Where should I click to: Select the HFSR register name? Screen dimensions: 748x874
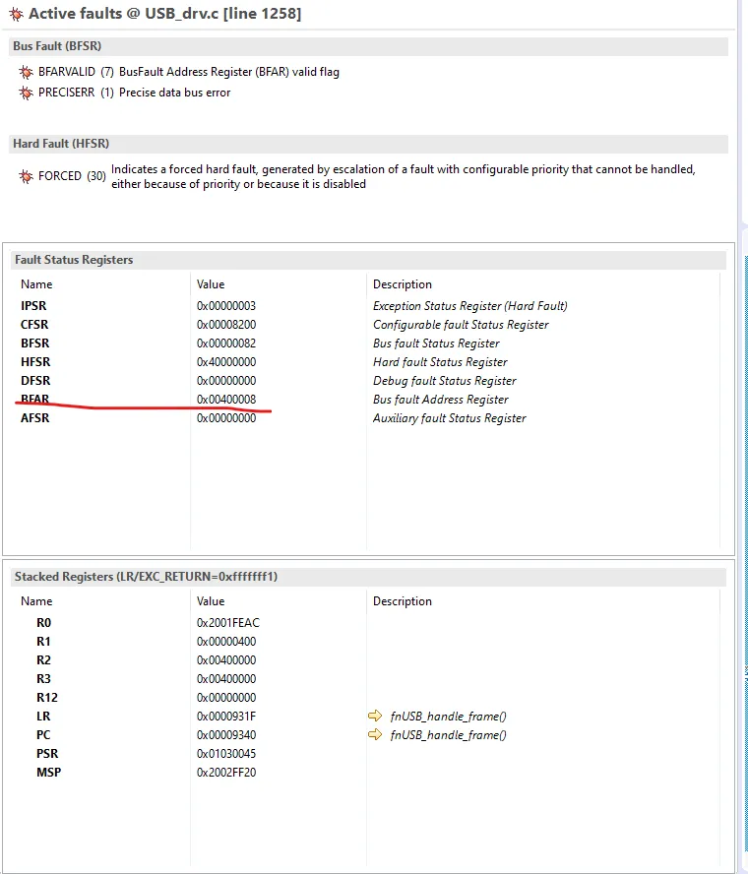coord(35,362)
